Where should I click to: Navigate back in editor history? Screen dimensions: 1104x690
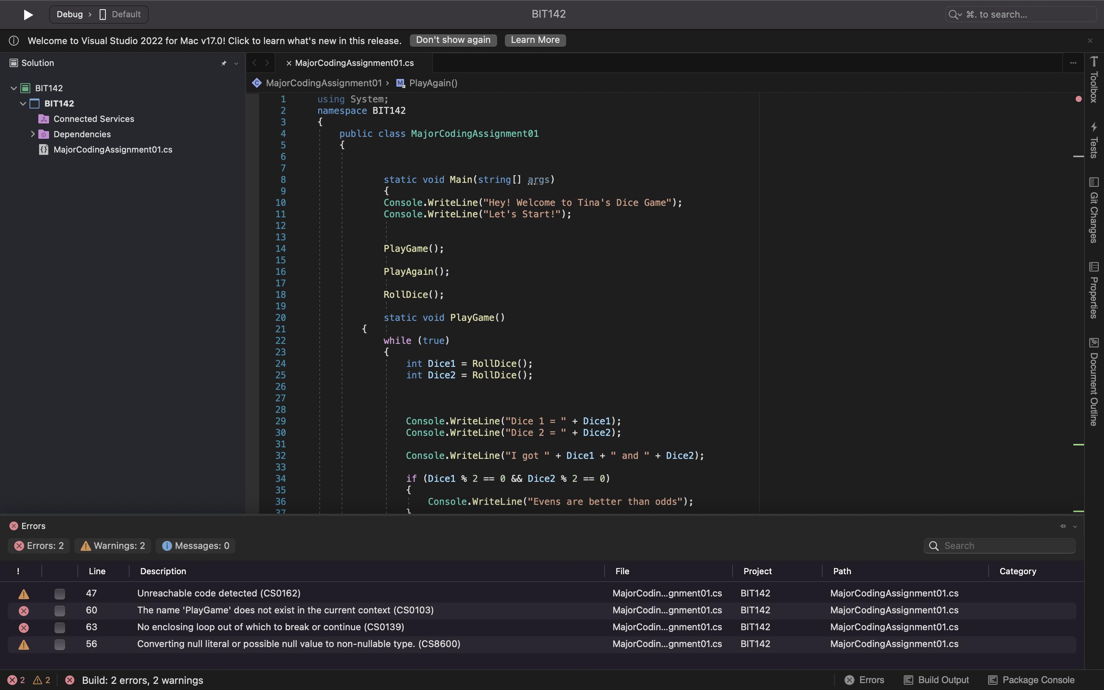tap(255, 63)
